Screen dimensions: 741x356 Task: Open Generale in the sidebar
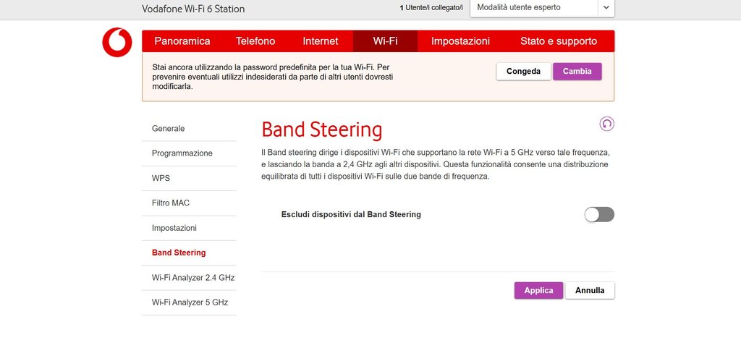pyautogui.click(x=189, y=129)
